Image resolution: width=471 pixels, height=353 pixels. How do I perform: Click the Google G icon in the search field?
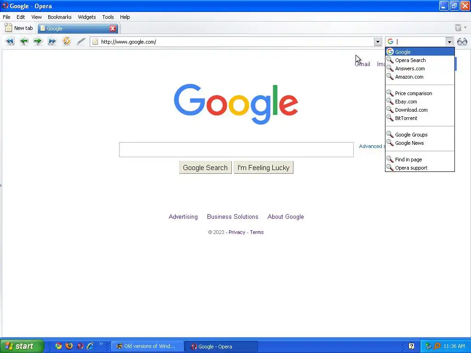pyautogui.click(x=391, y=41)
